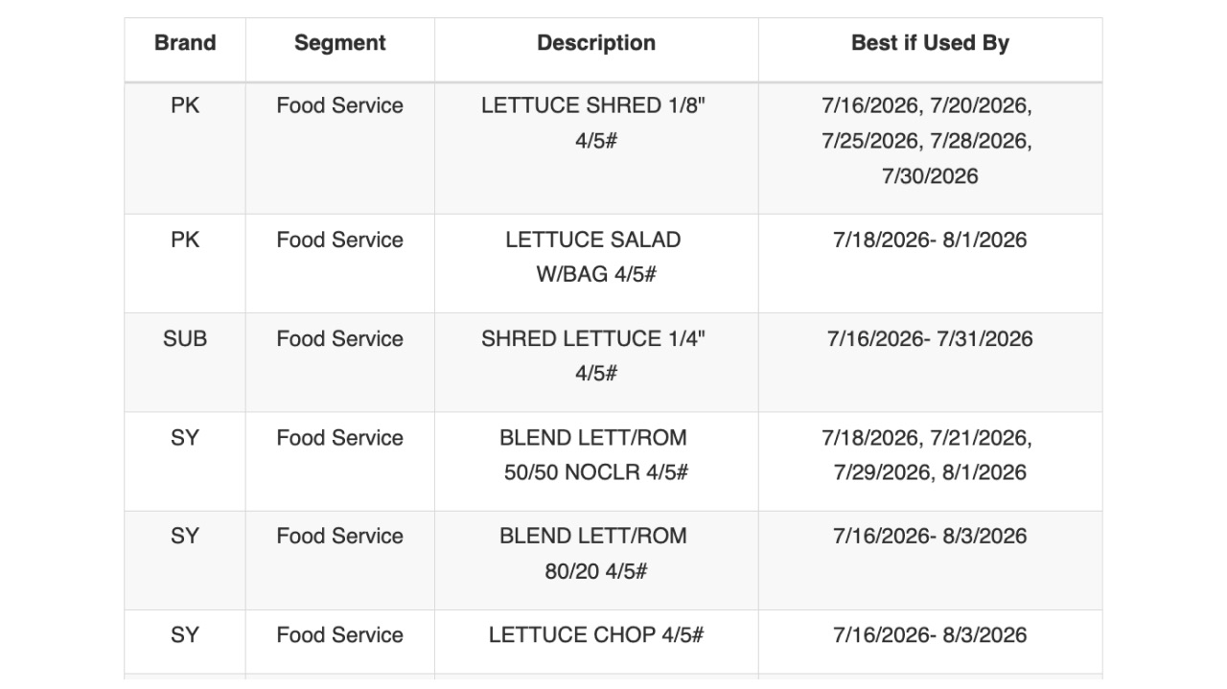Image resolution: width=1227 pixels, height=689 pixels.
Task: Select the SHRED LETTUCE 1/4" 4/5# cell
Action: click(x=596, y=362)
